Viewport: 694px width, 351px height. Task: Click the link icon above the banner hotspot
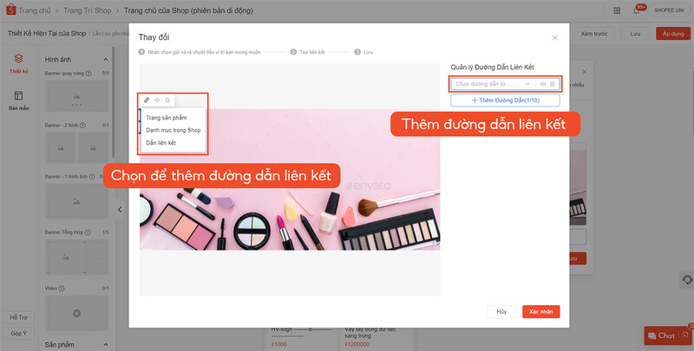[147, 101]
